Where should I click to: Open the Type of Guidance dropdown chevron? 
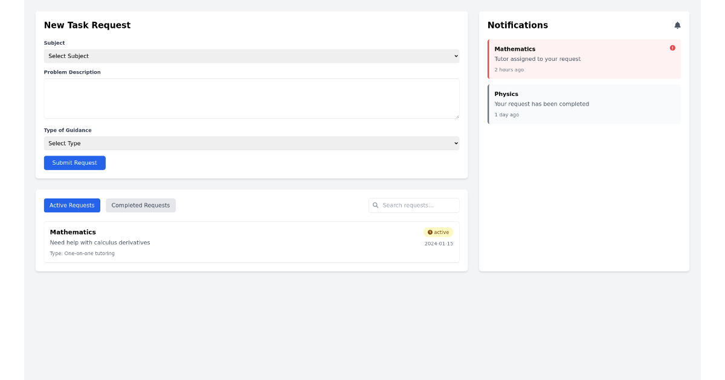456,143
